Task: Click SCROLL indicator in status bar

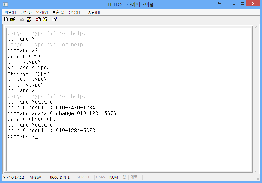Action: (x=84, y=177)
